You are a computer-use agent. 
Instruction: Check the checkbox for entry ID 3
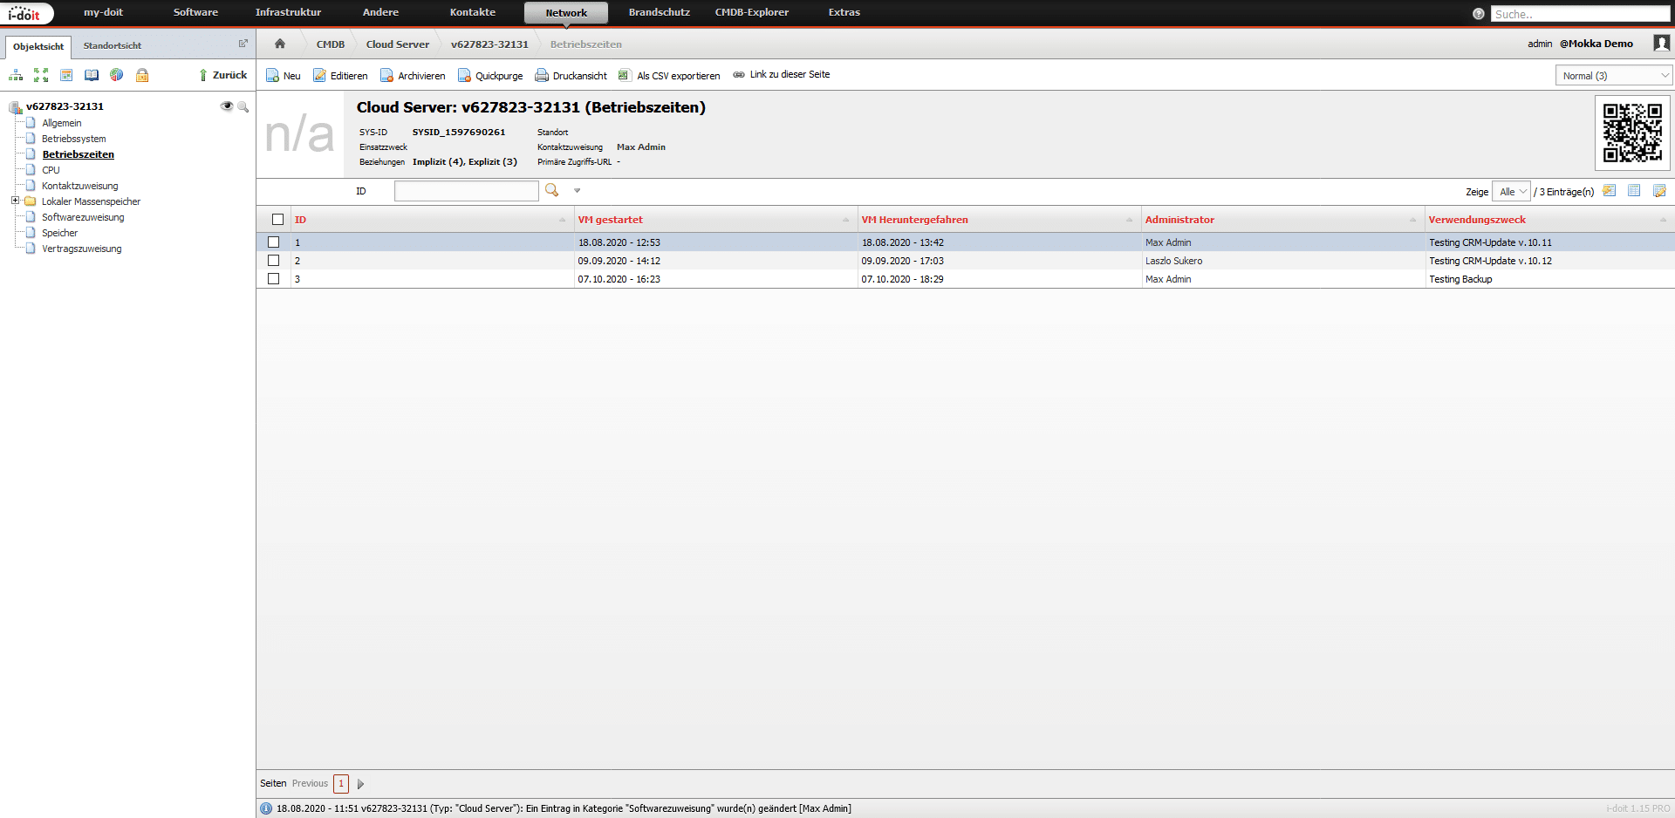pos(274,279)
